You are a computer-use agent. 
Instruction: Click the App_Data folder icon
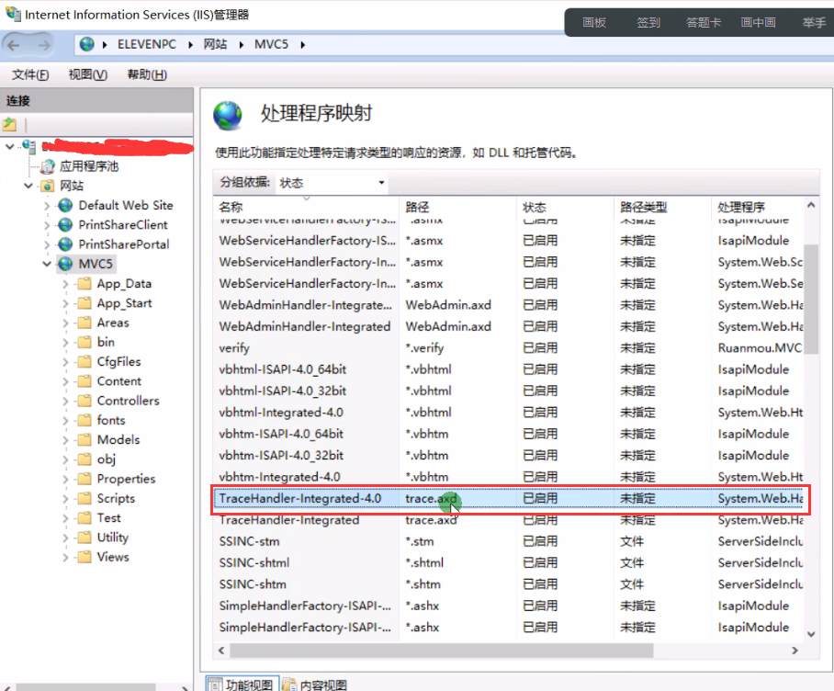click(x=85, y=284)
